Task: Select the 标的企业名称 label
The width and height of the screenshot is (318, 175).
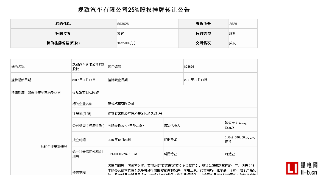Action: click(82, 104)
